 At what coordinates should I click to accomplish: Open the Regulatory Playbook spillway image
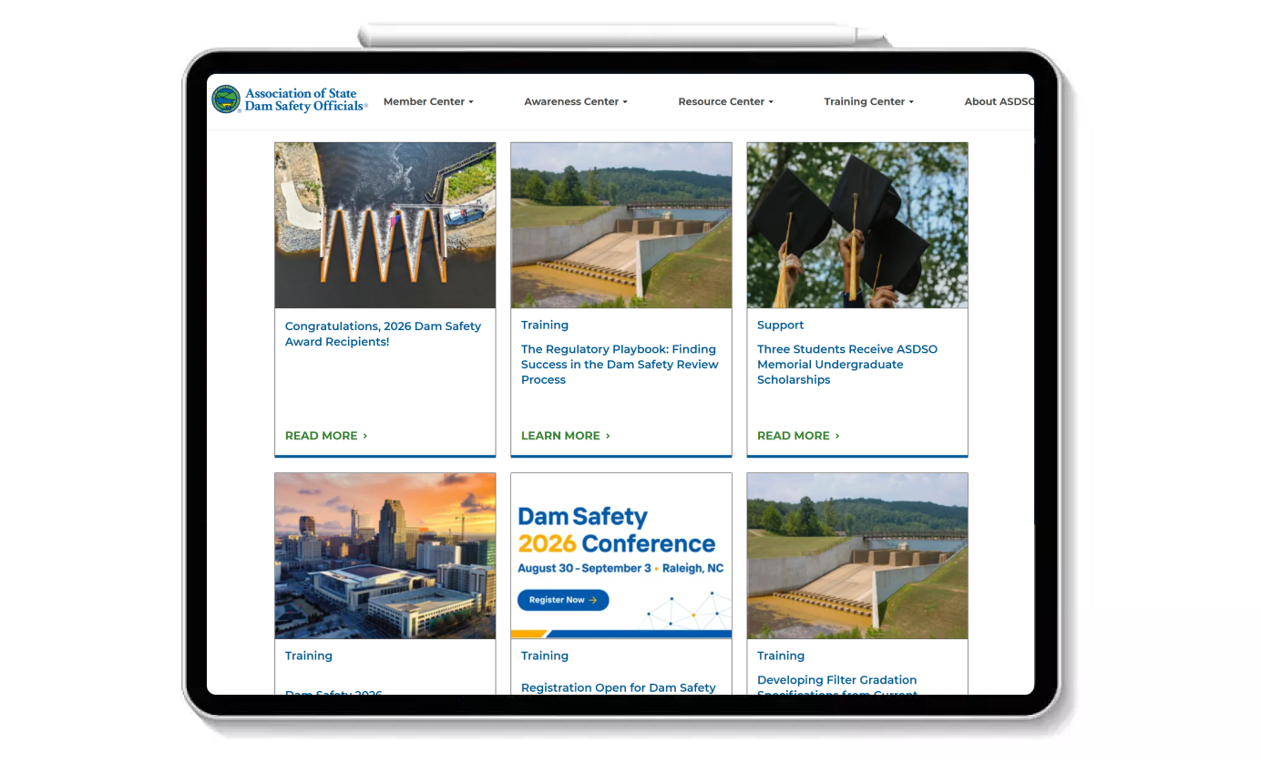pos(621,225)
